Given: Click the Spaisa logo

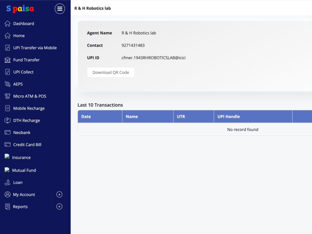Looking at the screenshot, I should pyautogui.click(x=20, y=9).
